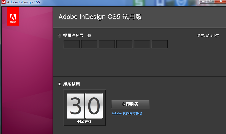Image resolution: width=226 pixels, height=134 pixels.
Task: Click the red Adobe logo
Action: (x=13, y=16)
